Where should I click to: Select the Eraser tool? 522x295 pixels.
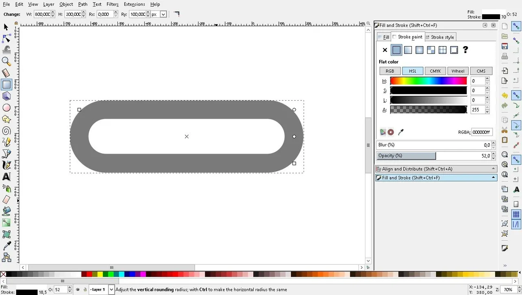[x=6, y=200]
